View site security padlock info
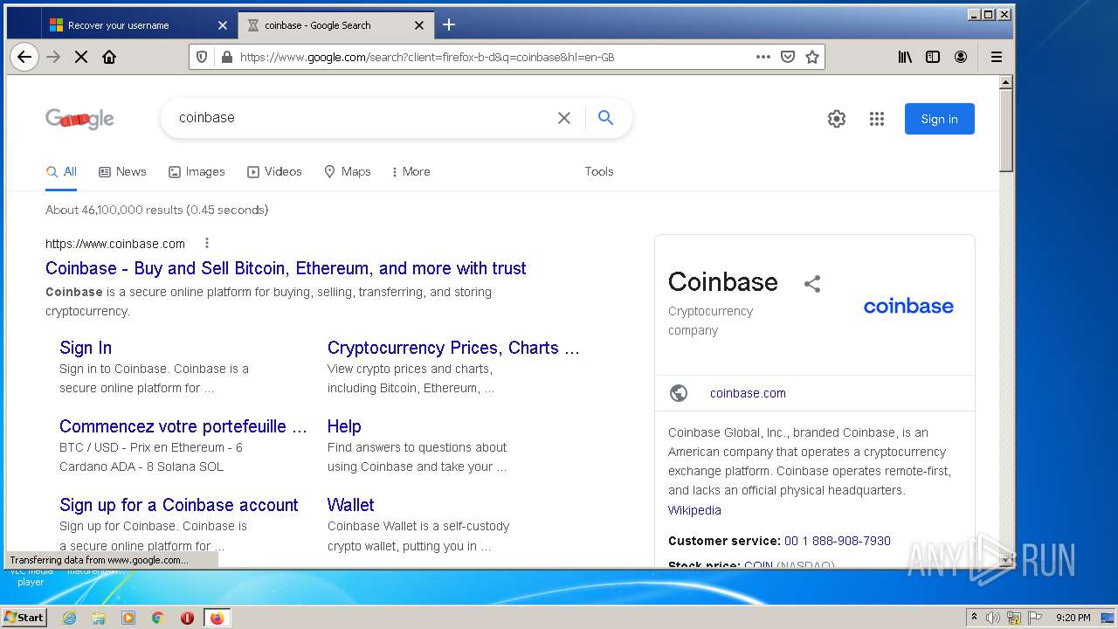The image size is (1118, 629). click(x=227, y=57)
